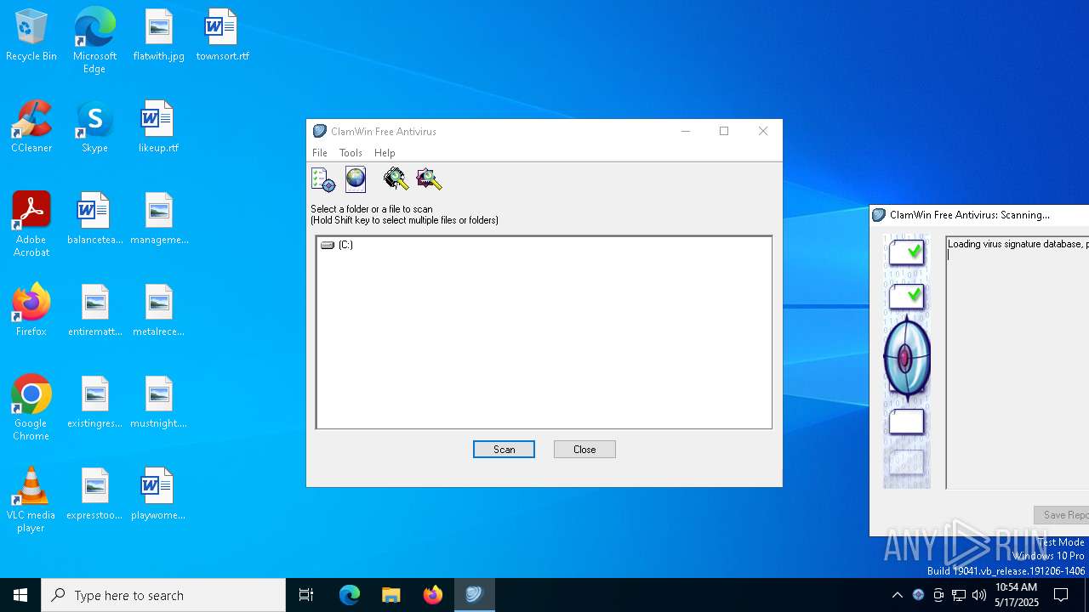The width and height of the screenshot is (1089, 612).
Task: Open the Help menu in ClamWin
Action: [385, 153]
